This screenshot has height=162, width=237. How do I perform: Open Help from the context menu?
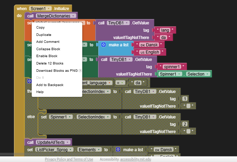pyautogui.click(x=40, y=92)
